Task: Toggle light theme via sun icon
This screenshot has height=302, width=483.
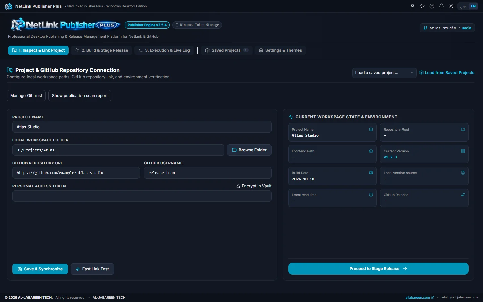Action: point(451,6)
